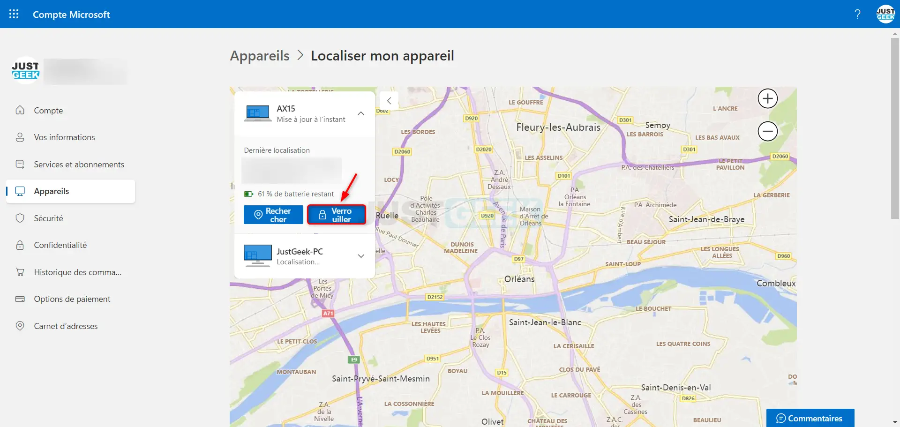The width and height of the screenshot is (900, 427).
Task: Click the Vos informations person icon
Action: tap(20, 137)
